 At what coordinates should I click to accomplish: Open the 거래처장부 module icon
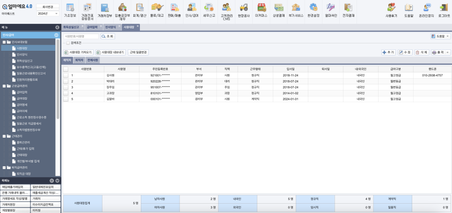tap(105, 11)
